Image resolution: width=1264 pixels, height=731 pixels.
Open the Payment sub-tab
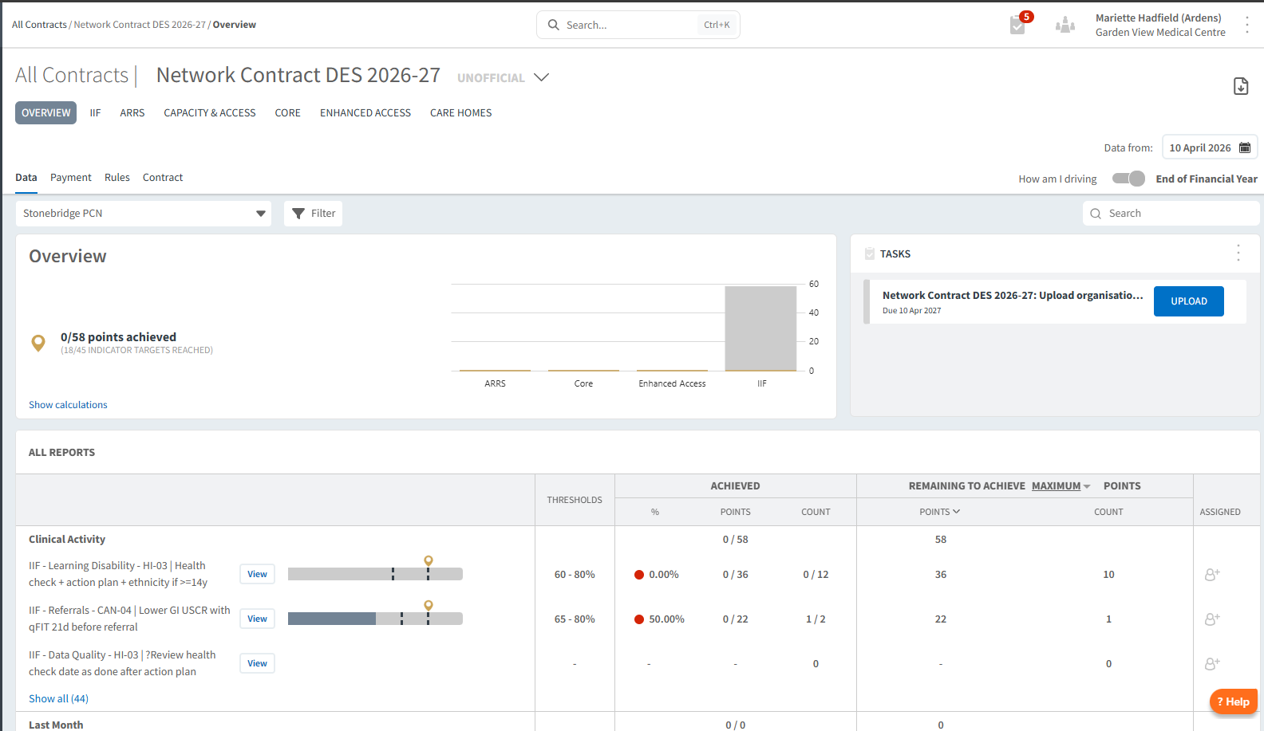71,178
